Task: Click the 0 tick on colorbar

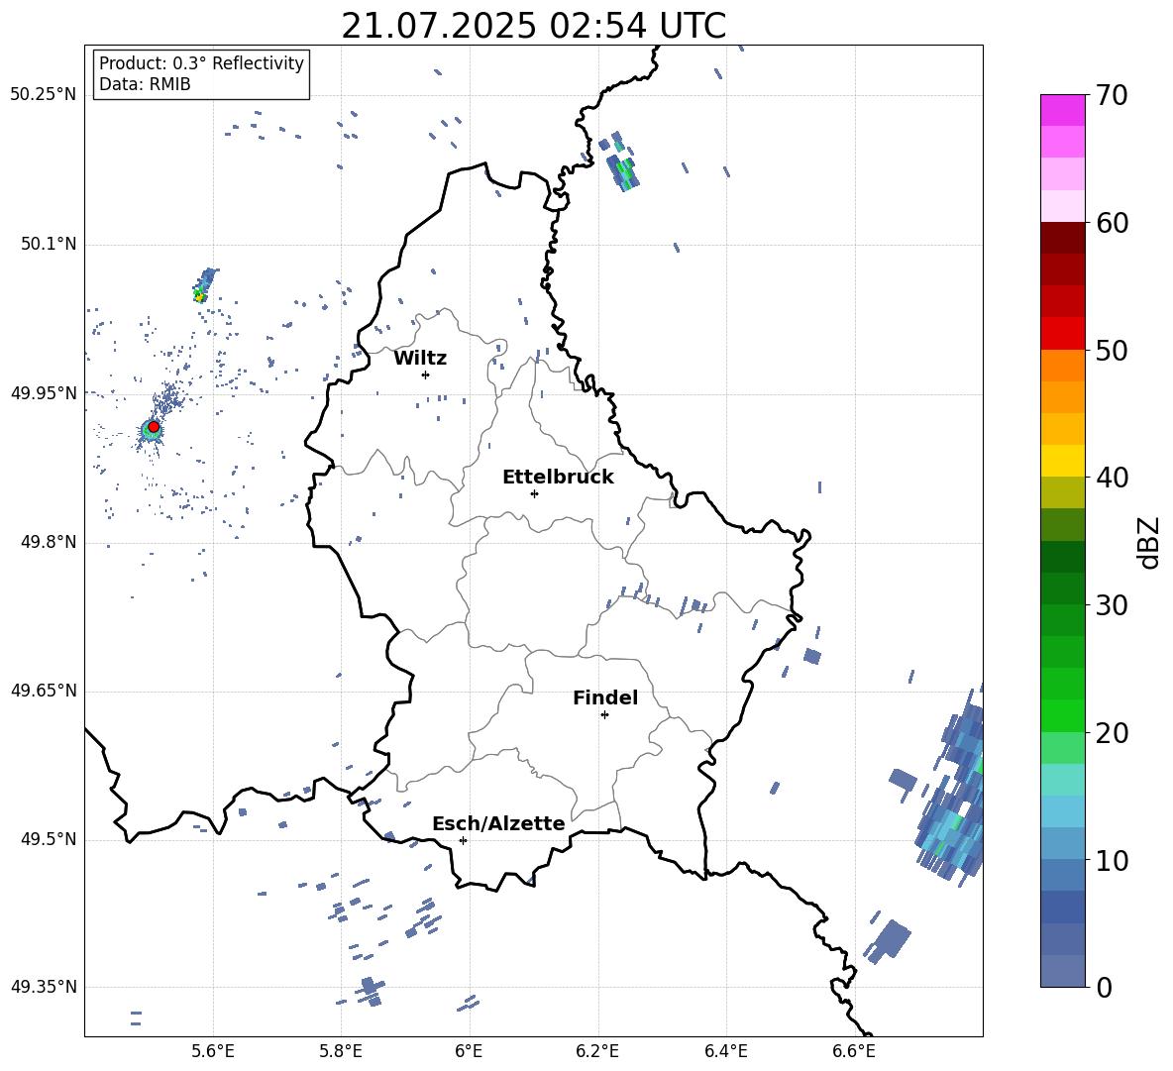Action: click(x=1104, y=987)
